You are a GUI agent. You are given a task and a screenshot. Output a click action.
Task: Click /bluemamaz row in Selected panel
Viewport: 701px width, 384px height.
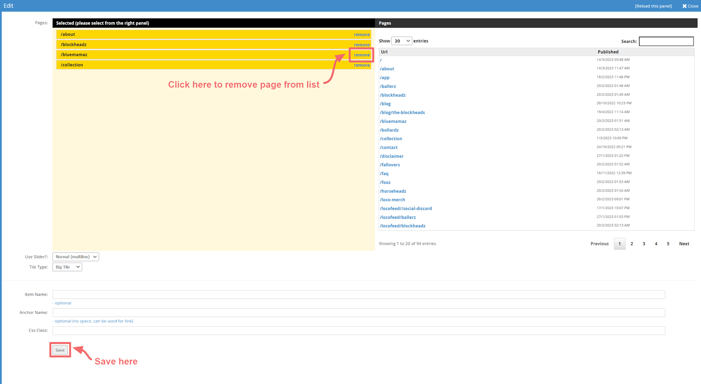pyautogui.click(x=214, y=55)
